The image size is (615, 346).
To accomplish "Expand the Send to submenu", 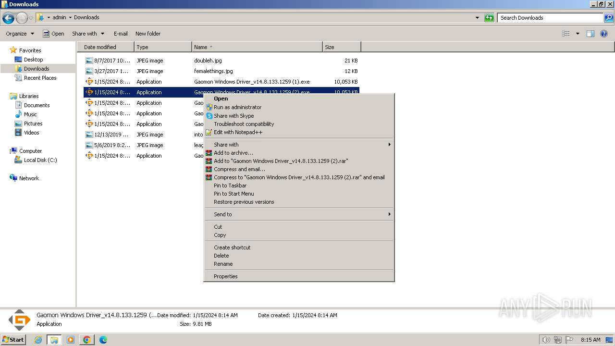I will [x=299, y=214].
